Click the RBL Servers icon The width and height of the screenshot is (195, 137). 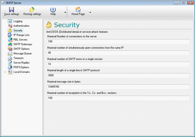coord(10,40)
